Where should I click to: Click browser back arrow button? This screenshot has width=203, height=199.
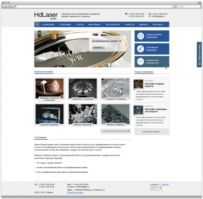[x=4, y=6]
